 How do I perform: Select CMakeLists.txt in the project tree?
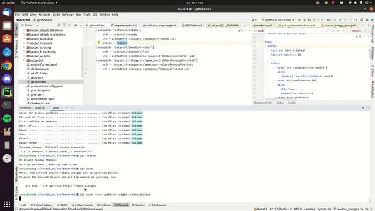[40, 103]
